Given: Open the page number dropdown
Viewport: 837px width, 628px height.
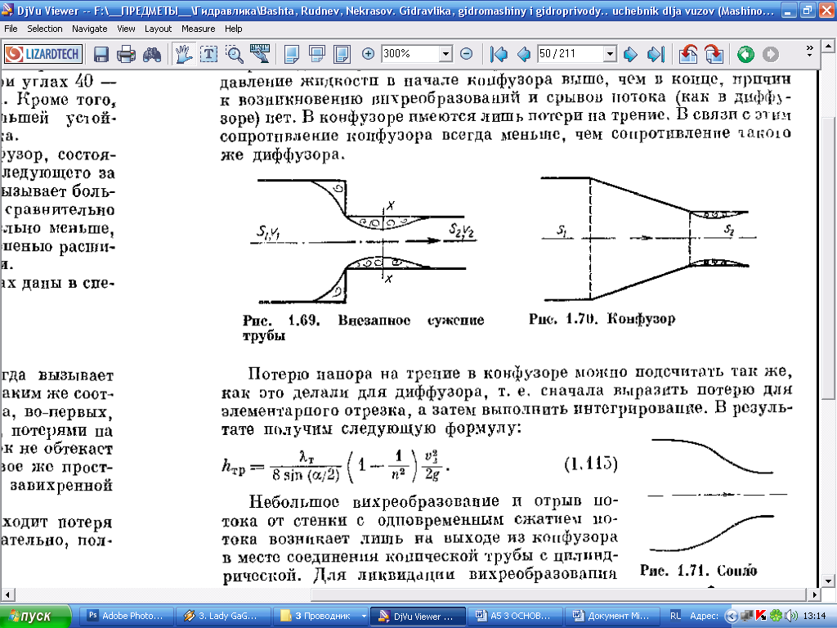Looking at the screenshot, I should click(610, 53).
